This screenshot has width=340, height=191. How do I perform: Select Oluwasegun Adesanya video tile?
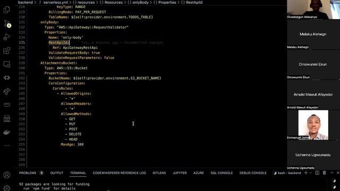coord(313,10)
